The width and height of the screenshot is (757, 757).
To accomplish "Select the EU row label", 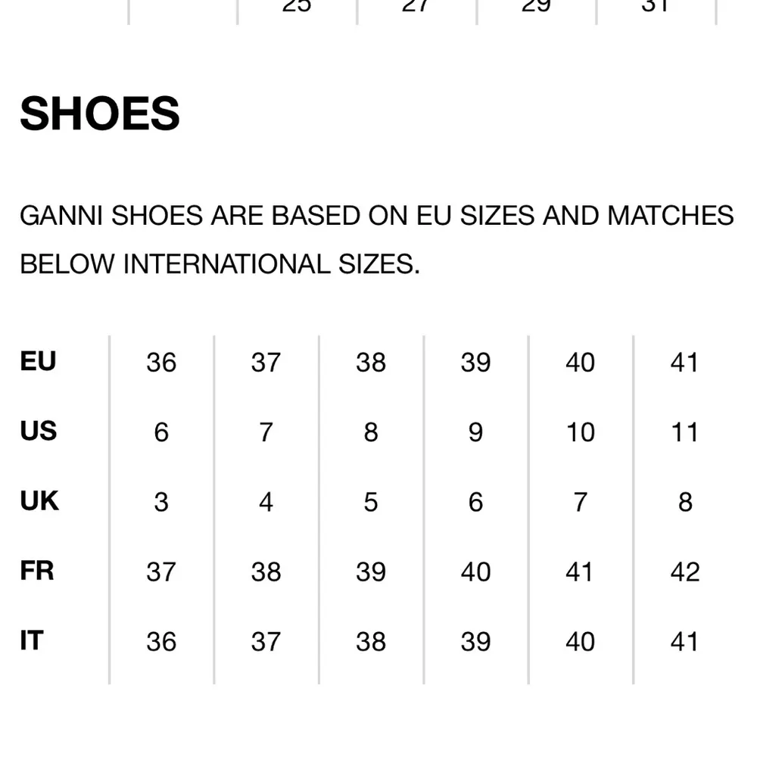I will click(38, 361).
